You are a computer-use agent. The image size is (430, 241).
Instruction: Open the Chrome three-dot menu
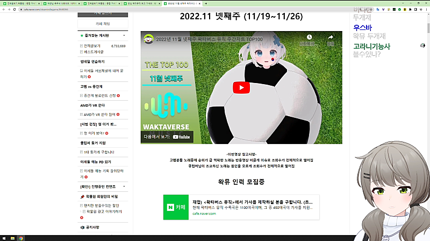click(x=426, y=9)
